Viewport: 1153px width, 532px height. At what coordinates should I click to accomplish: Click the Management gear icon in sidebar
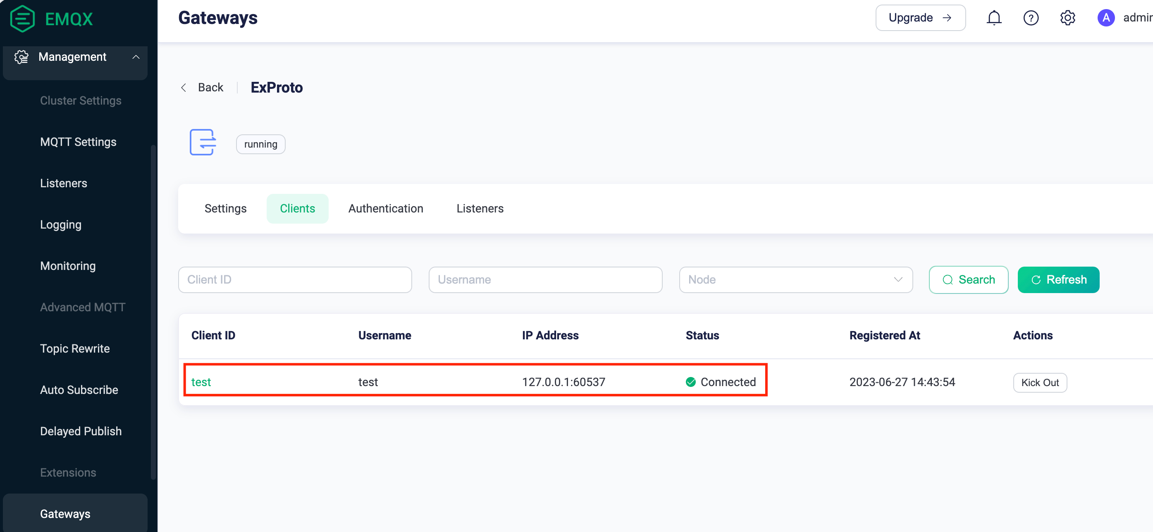click(x=21, y=57)
